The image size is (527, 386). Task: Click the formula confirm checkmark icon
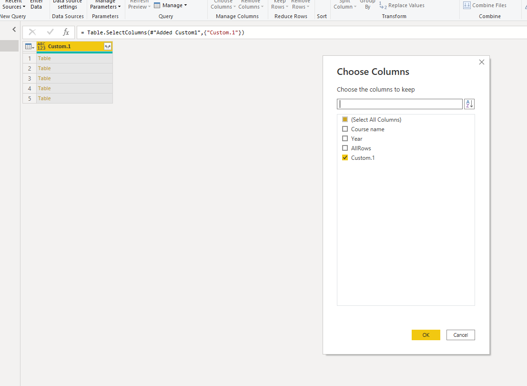[50, 32]
